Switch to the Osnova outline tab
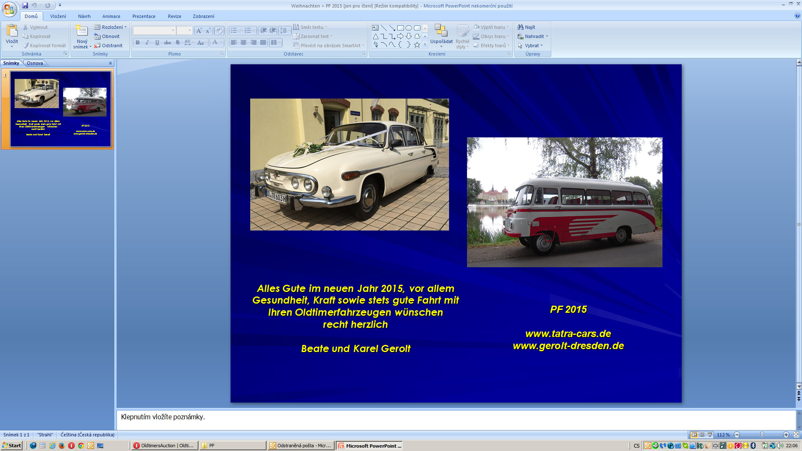 tap(35, 63)
